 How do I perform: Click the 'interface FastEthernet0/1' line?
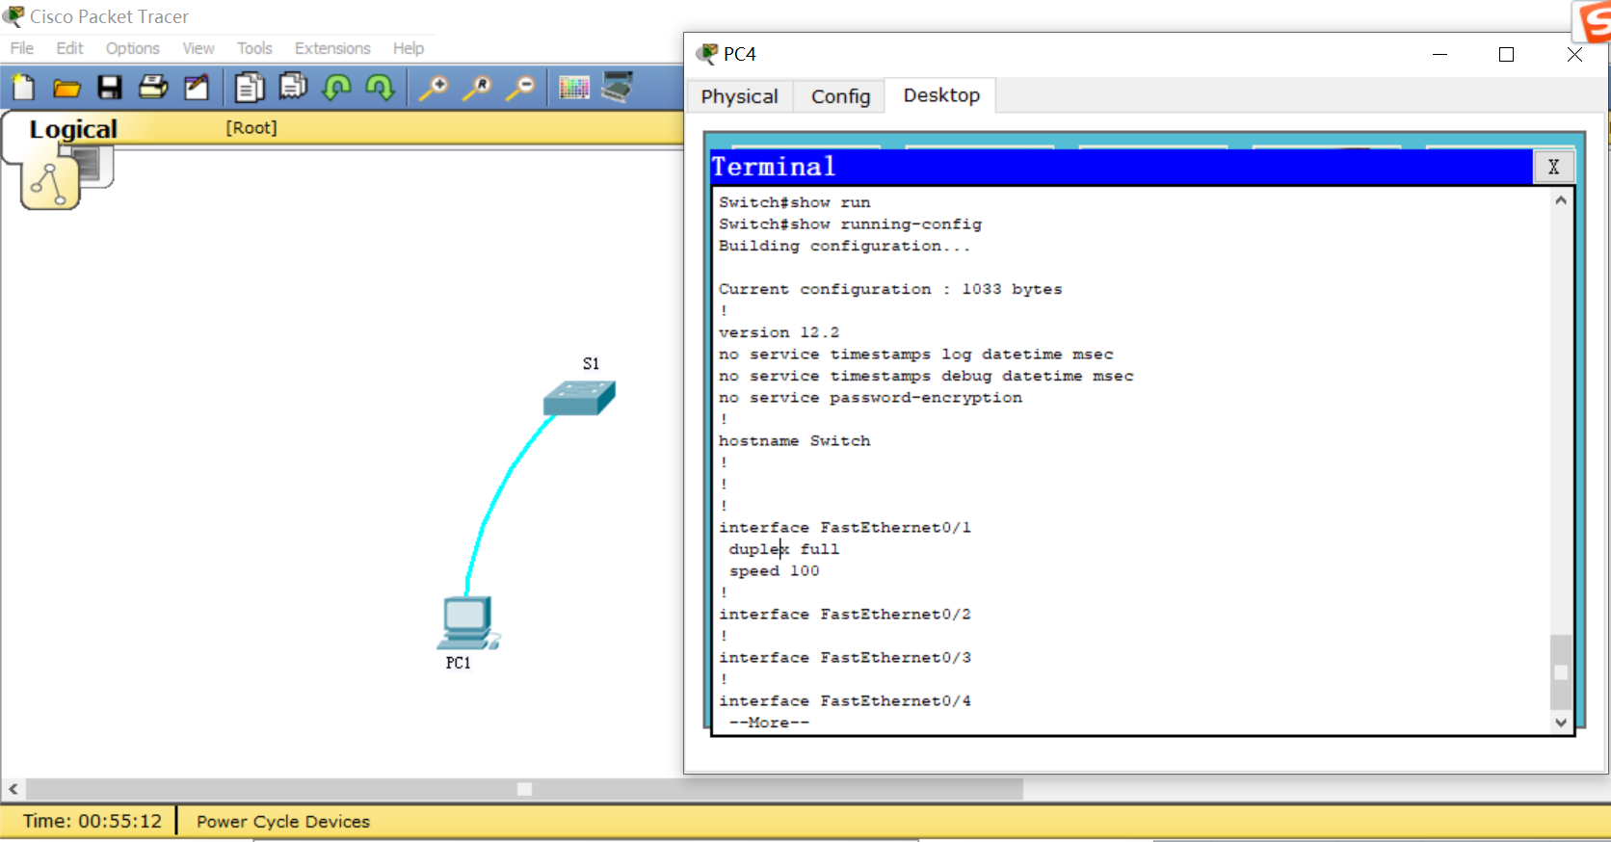[844, 528]
